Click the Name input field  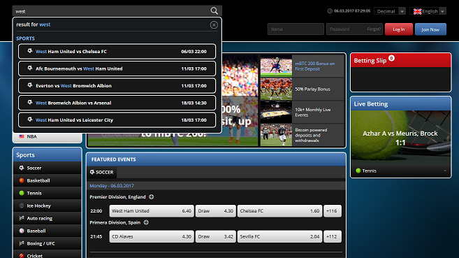296,29
